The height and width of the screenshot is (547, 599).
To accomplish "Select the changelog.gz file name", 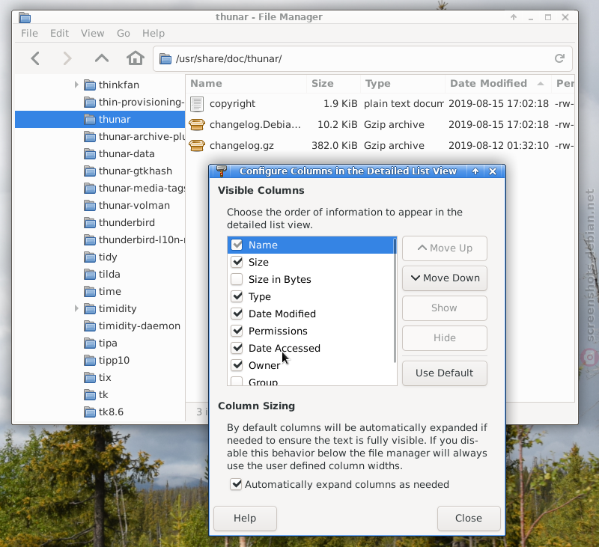I will coord(241,146).
